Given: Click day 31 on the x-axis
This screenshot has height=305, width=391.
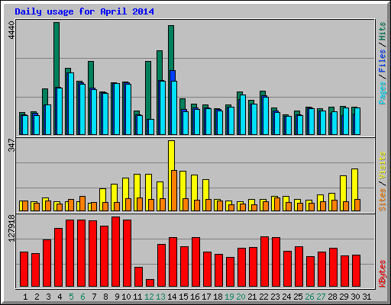Looking at the screenshot, I should pyautogui.click(x=367, y=297).
